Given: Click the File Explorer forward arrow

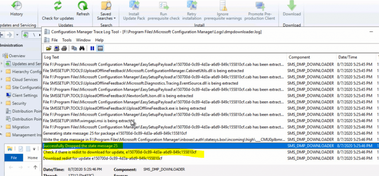Looking at the screenshot, I should click(x=21, y=167).
